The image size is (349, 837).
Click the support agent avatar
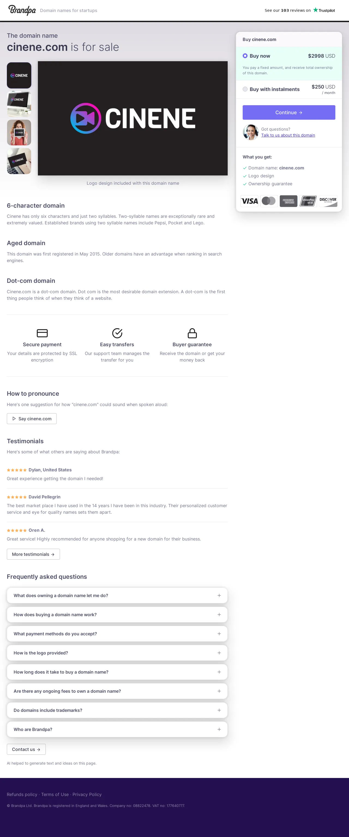(250, 132)
